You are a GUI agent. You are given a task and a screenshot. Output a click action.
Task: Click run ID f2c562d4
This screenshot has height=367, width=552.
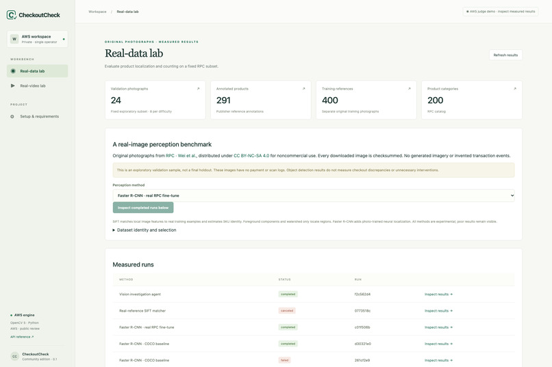coord(362,295)
